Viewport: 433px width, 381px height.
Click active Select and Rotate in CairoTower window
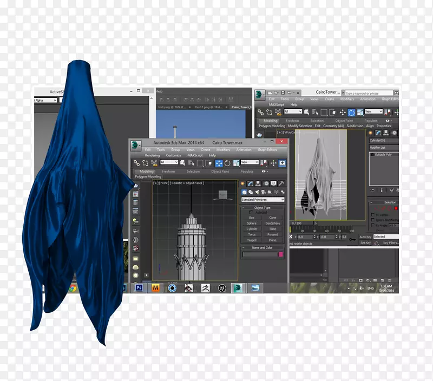coord(351,113)
